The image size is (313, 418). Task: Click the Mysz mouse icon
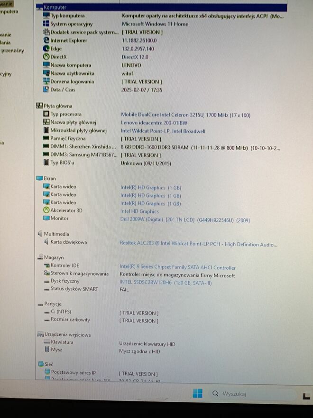pos(47,349)
